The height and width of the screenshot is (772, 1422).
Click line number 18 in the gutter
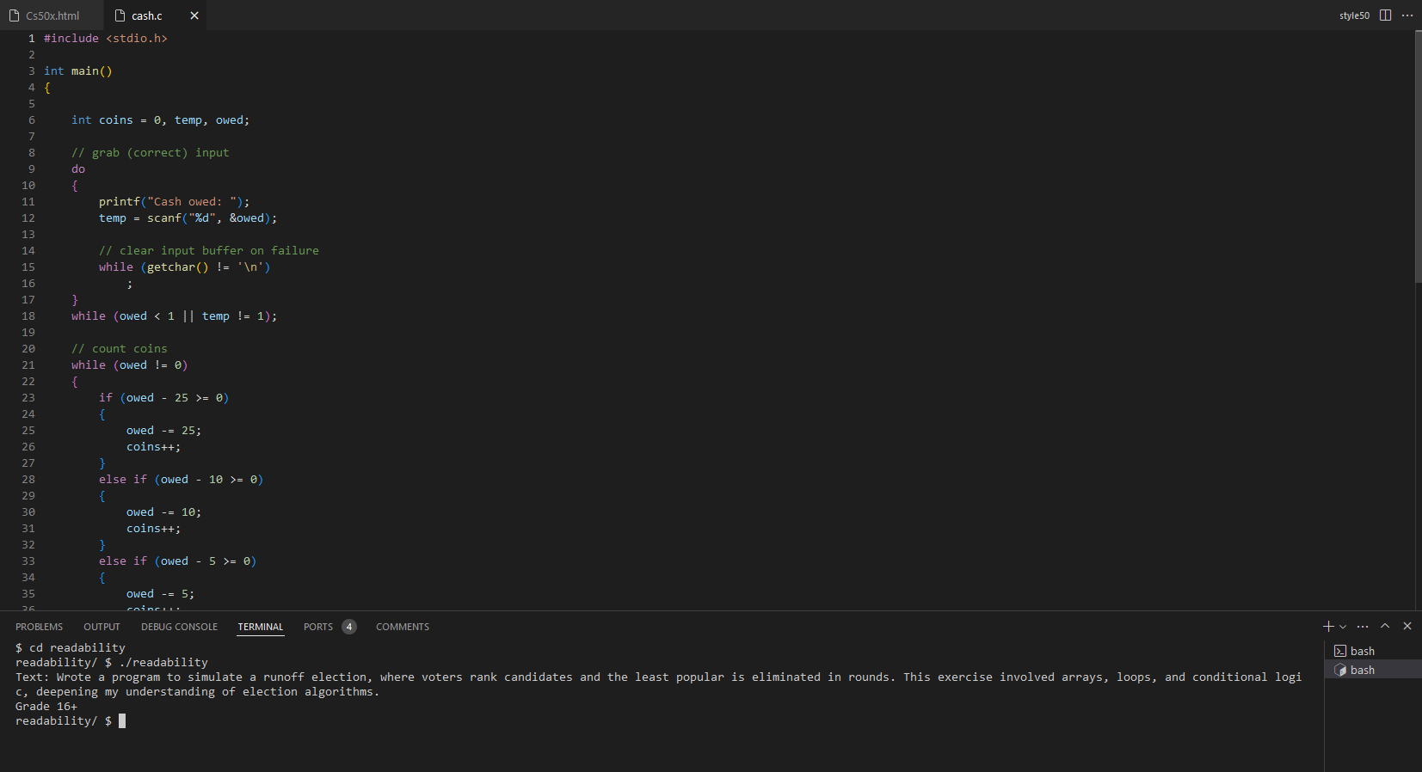click(x=28, y=316)
